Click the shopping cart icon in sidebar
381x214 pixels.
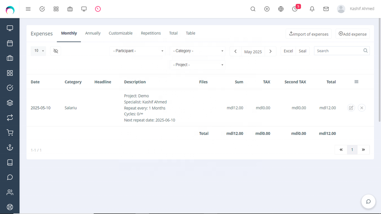click(x=10, y=133)
